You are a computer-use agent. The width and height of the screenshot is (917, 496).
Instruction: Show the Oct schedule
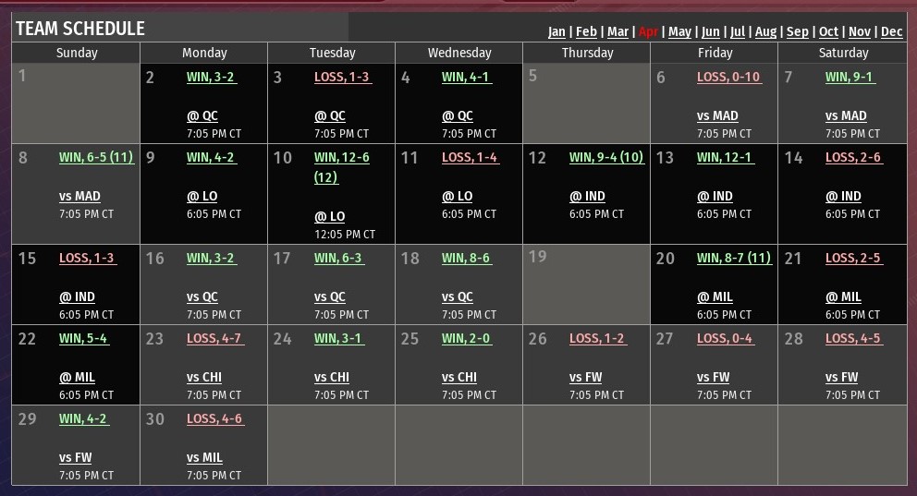(x=828, y=31)
